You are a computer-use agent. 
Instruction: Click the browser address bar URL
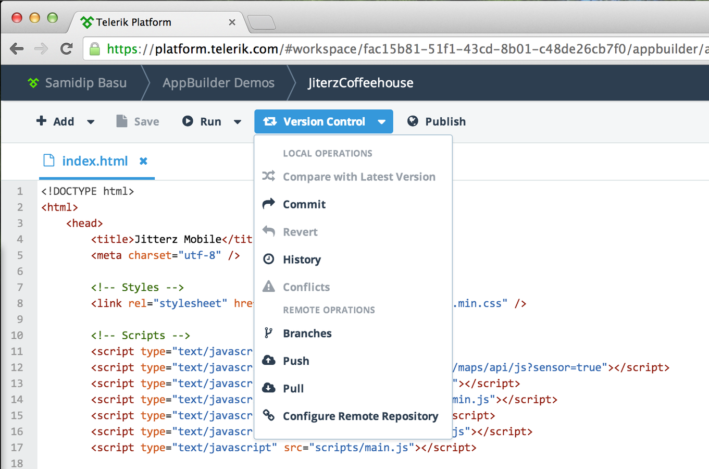[406, 49]
